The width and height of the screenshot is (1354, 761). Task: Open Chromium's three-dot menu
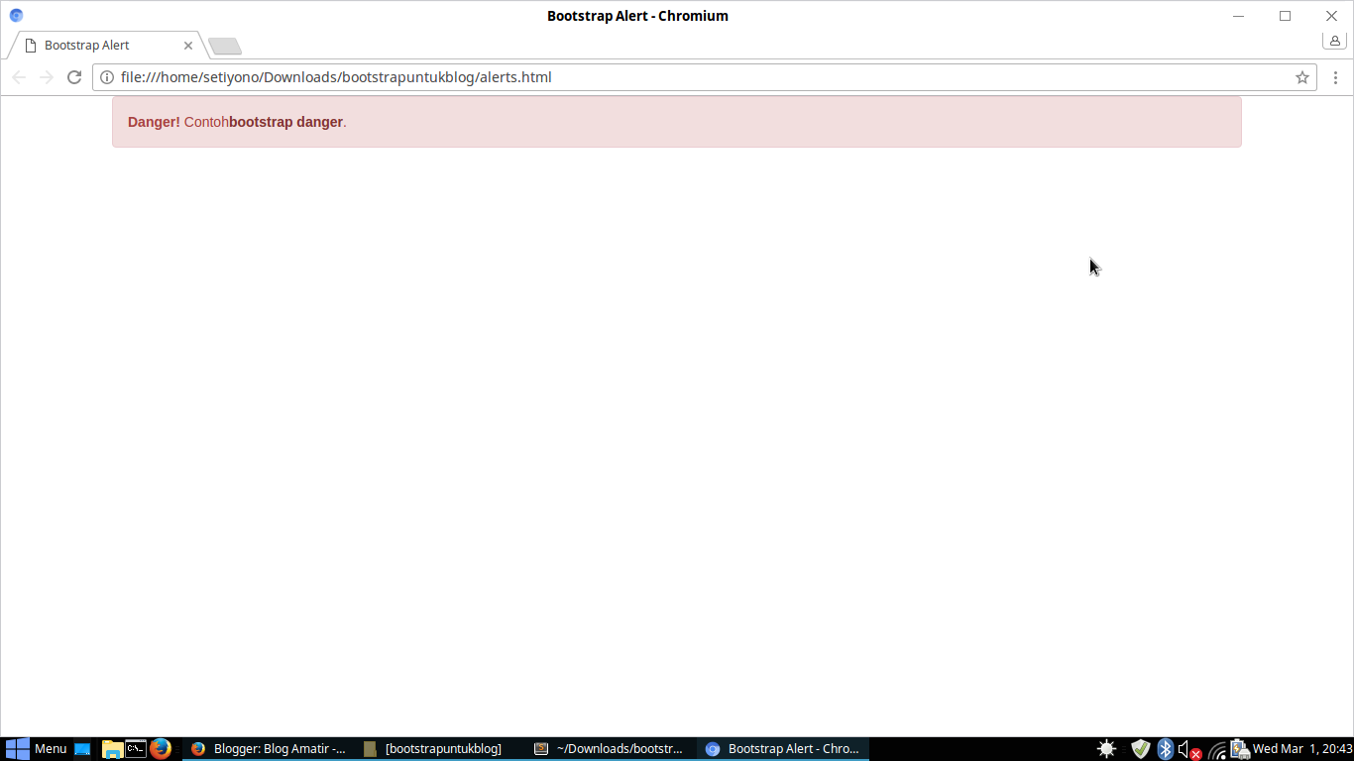click(x=1335, y=77)
